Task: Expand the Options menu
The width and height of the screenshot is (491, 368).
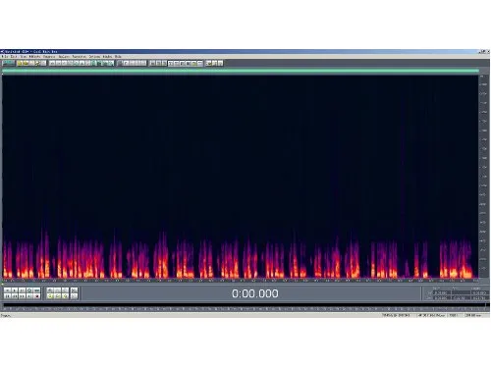Action: pos(94,57)
